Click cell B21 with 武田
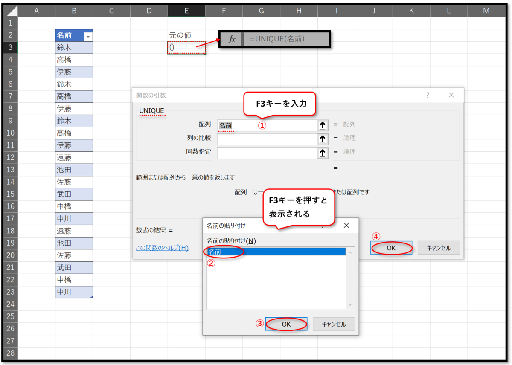The width and height of the screenshot is (512, 365). pyautogui.click(x=74, y=268)
